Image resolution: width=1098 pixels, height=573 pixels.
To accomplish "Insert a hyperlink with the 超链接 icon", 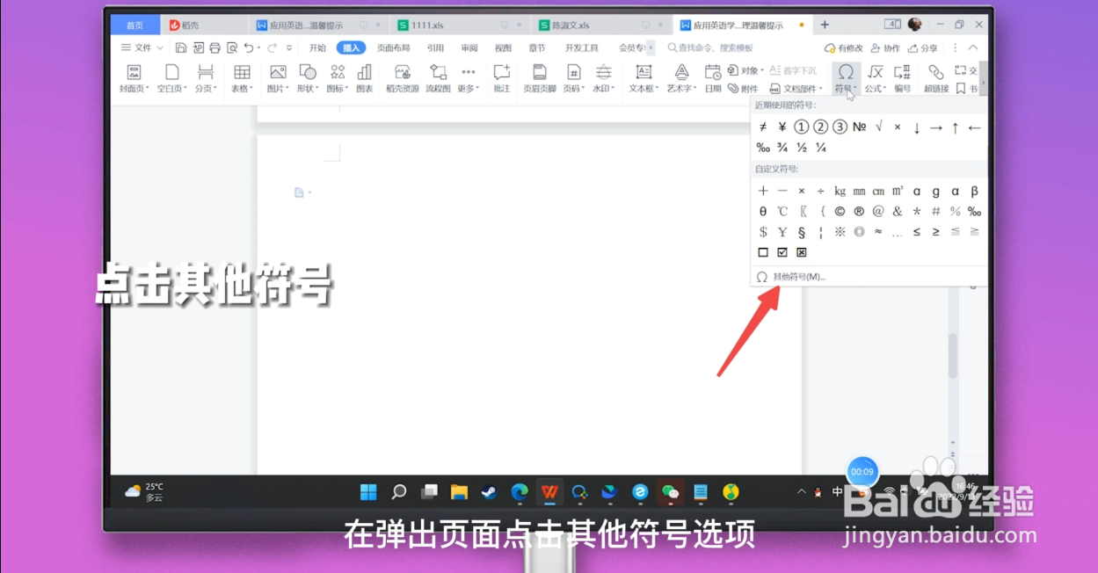I will click(934, 75).
